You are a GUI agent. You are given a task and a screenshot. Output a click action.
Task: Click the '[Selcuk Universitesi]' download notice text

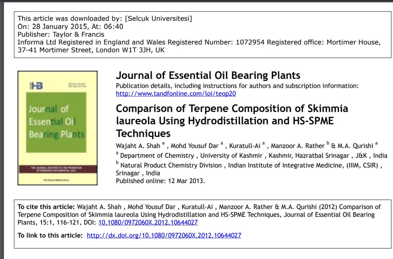159,18
